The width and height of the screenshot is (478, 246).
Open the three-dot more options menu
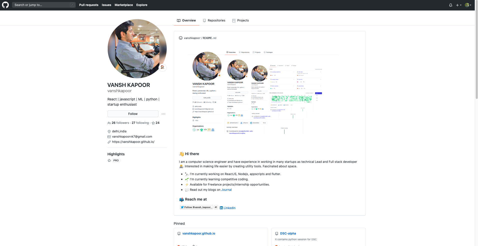coord(163,114)
